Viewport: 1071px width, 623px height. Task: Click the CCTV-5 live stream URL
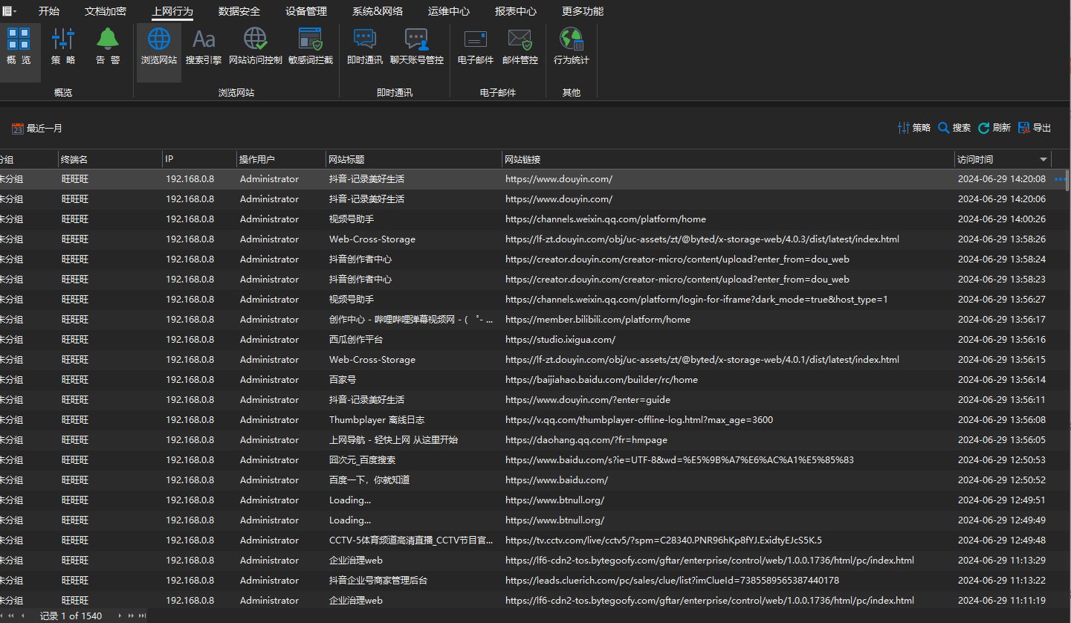[x=664, y=540]
